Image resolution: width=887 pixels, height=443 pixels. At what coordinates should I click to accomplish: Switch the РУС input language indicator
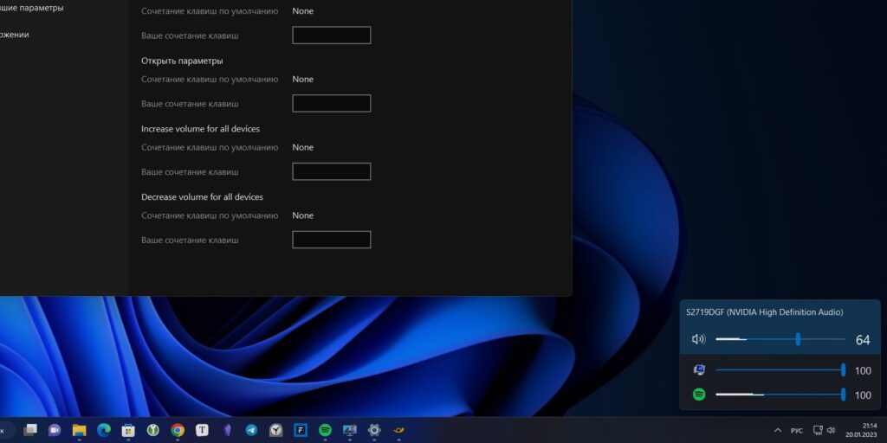coord(797,431)
